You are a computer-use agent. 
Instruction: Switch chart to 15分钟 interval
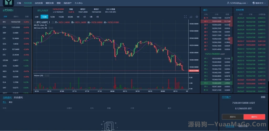point(61,17)
